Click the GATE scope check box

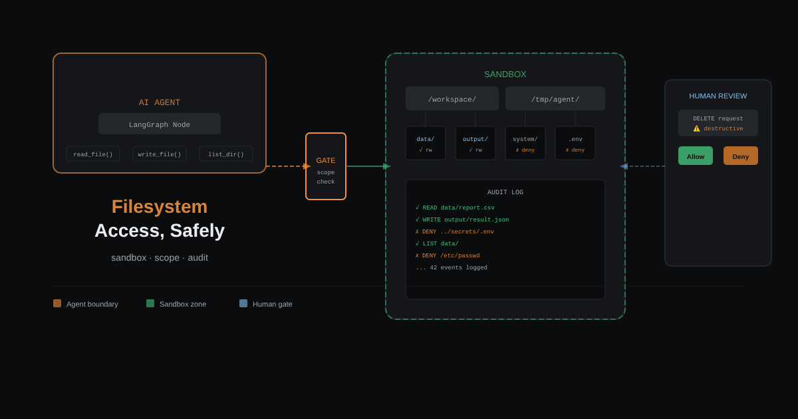tap(326, 166)
